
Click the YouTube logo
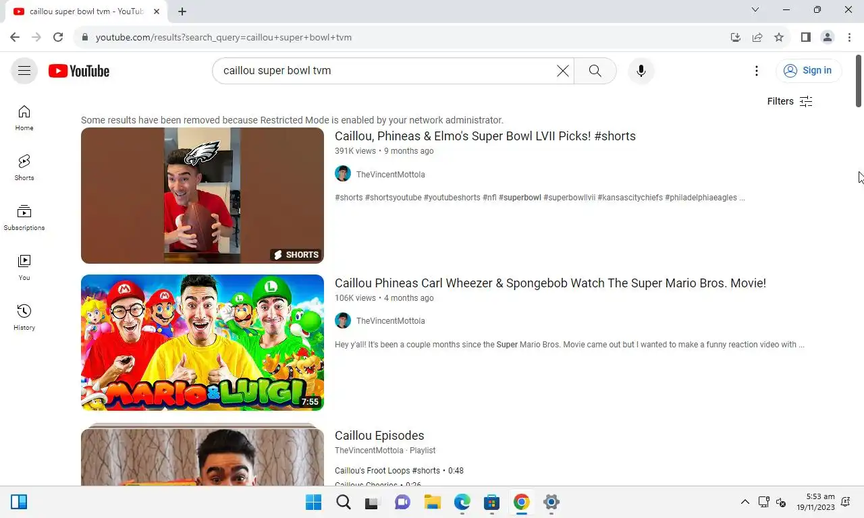click(x=79, y=71)
